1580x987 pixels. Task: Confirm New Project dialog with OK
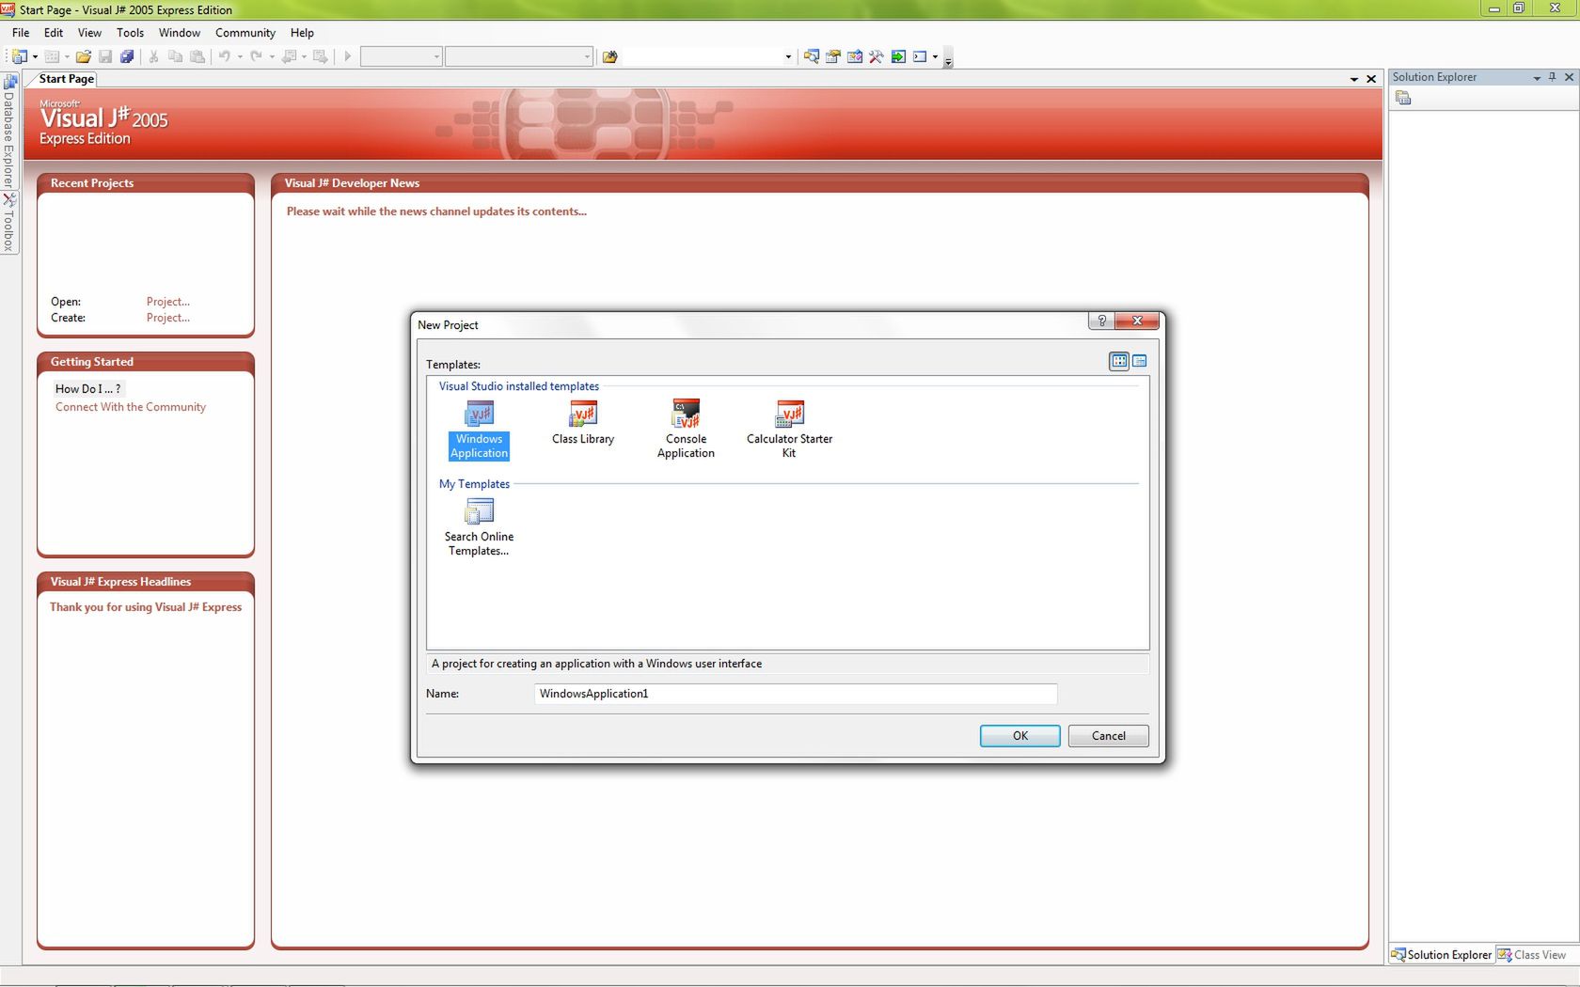(x=1020, y=736)
